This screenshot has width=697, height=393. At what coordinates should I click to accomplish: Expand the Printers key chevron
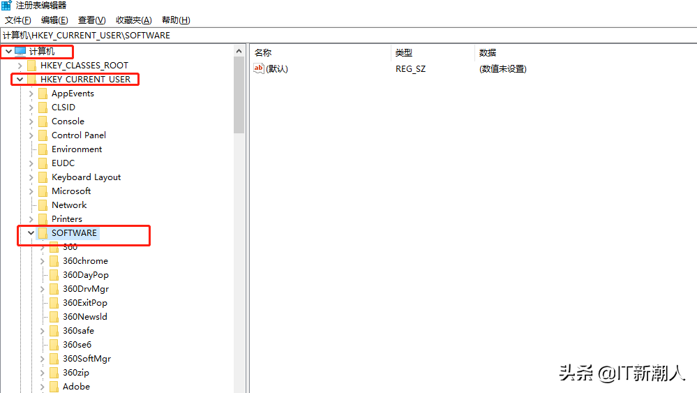pos(31,219)
